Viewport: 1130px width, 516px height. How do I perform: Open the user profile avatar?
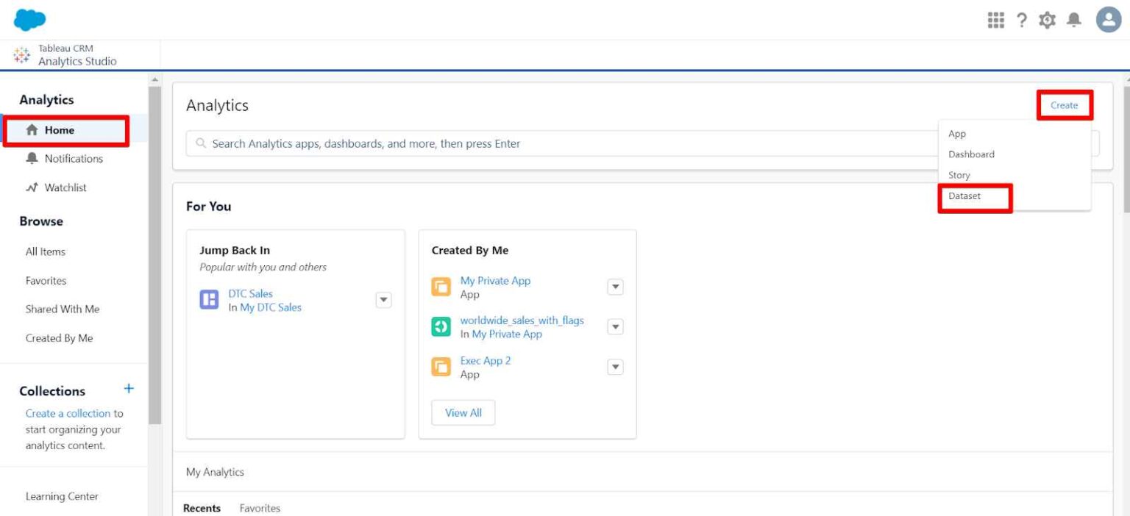click(x=1109, y=20)
